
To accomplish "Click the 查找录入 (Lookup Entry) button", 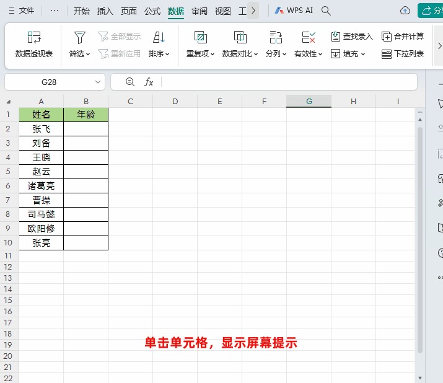I will pyautogui.click(x=352, y=37).
